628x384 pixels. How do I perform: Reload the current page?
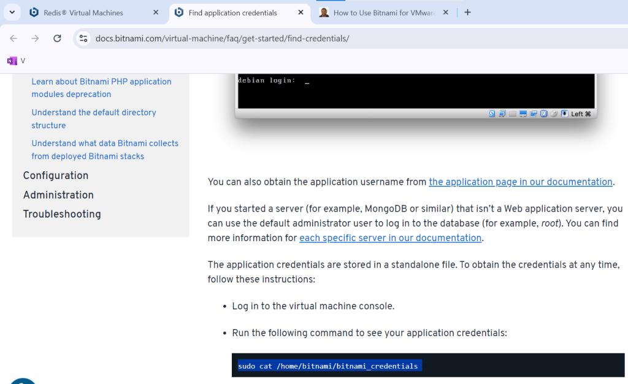click(57, 39)
